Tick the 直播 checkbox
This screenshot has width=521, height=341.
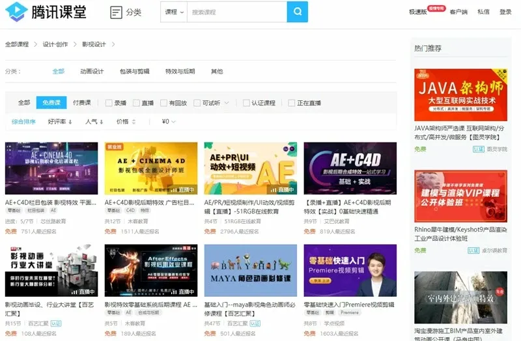pyautogui.click(x=136, y=103)
